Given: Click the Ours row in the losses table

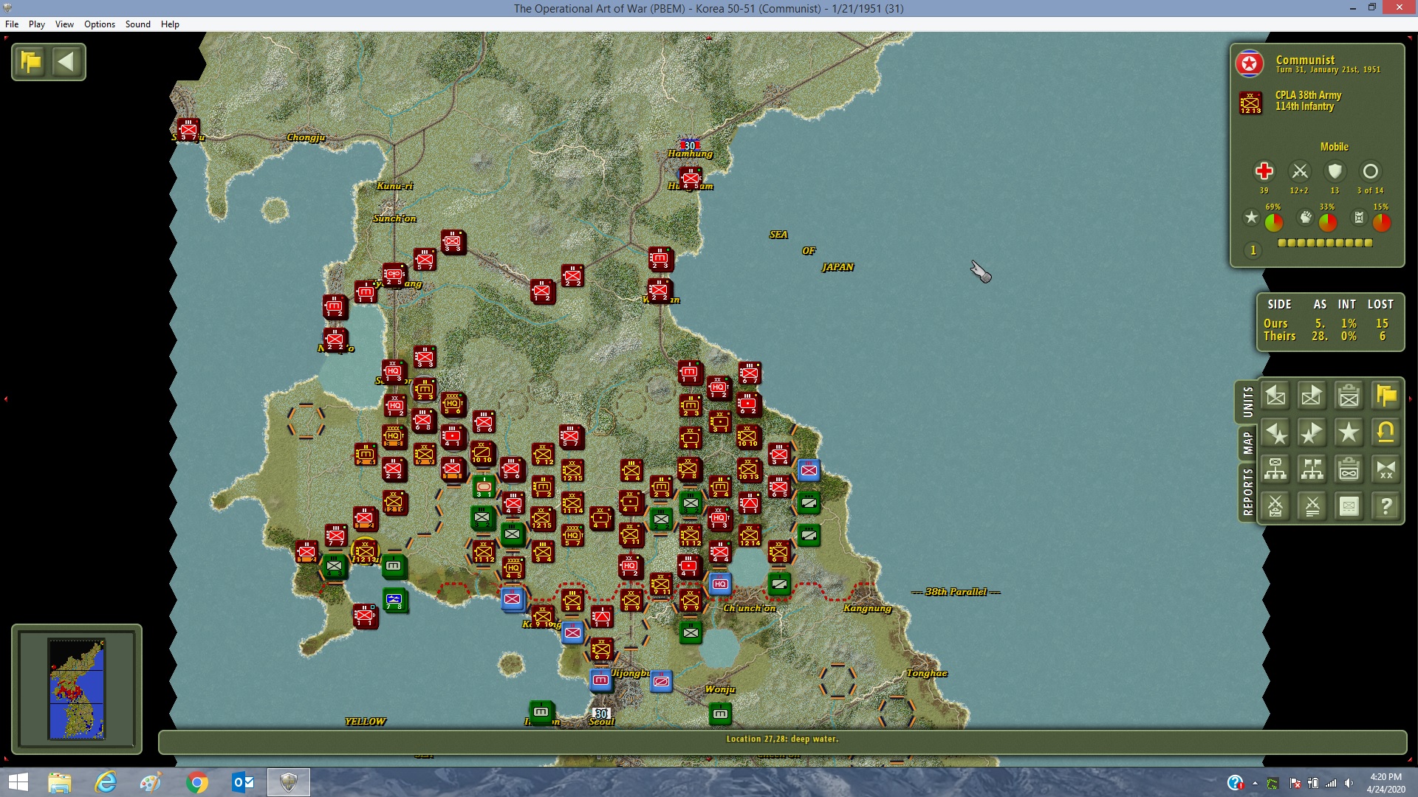Looking at the screenshot, I should 1326,323.
